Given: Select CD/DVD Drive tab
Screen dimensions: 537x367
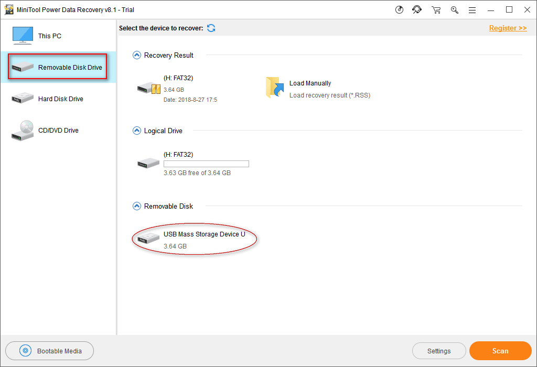Looking at the screenshot, I should pyautogui.click(x=58, y=130).
